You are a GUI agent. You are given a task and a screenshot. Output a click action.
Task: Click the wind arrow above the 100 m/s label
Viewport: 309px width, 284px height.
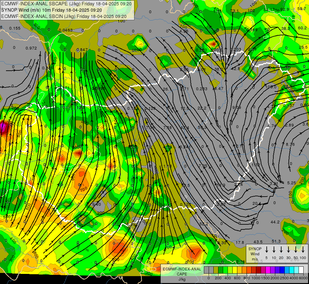pyautogui.click(x=303, y=249)
